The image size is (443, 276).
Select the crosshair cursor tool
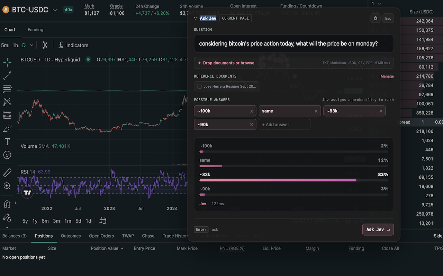(7, 62)
